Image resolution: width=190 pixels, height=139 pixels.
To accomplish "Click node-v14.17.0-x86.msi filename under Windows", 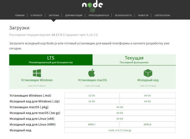I will 37,86.
